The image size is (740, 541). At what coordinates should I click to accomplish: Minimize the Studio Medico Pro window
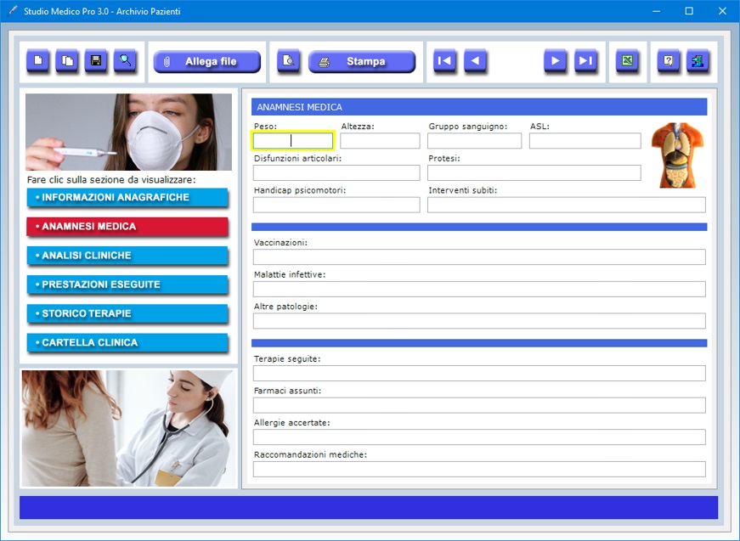point(656,11)
